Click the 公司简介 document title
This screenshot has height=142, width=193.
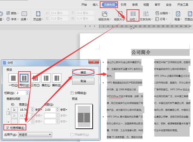[141, 52]
